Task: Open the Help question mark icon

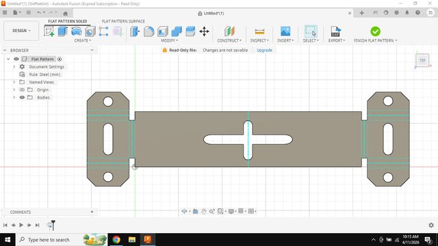Action: tap(417, 12)
